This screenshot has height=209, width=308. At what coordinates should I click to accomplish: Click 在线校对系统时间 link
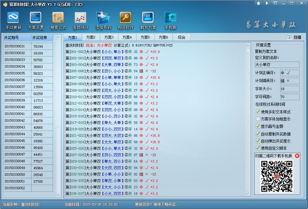(x=270, y=104)
